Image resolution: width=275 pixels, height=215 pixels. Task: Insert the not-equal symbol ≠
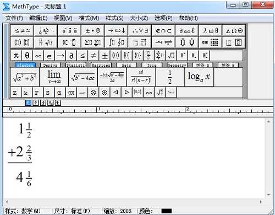[x=94, y=55]
